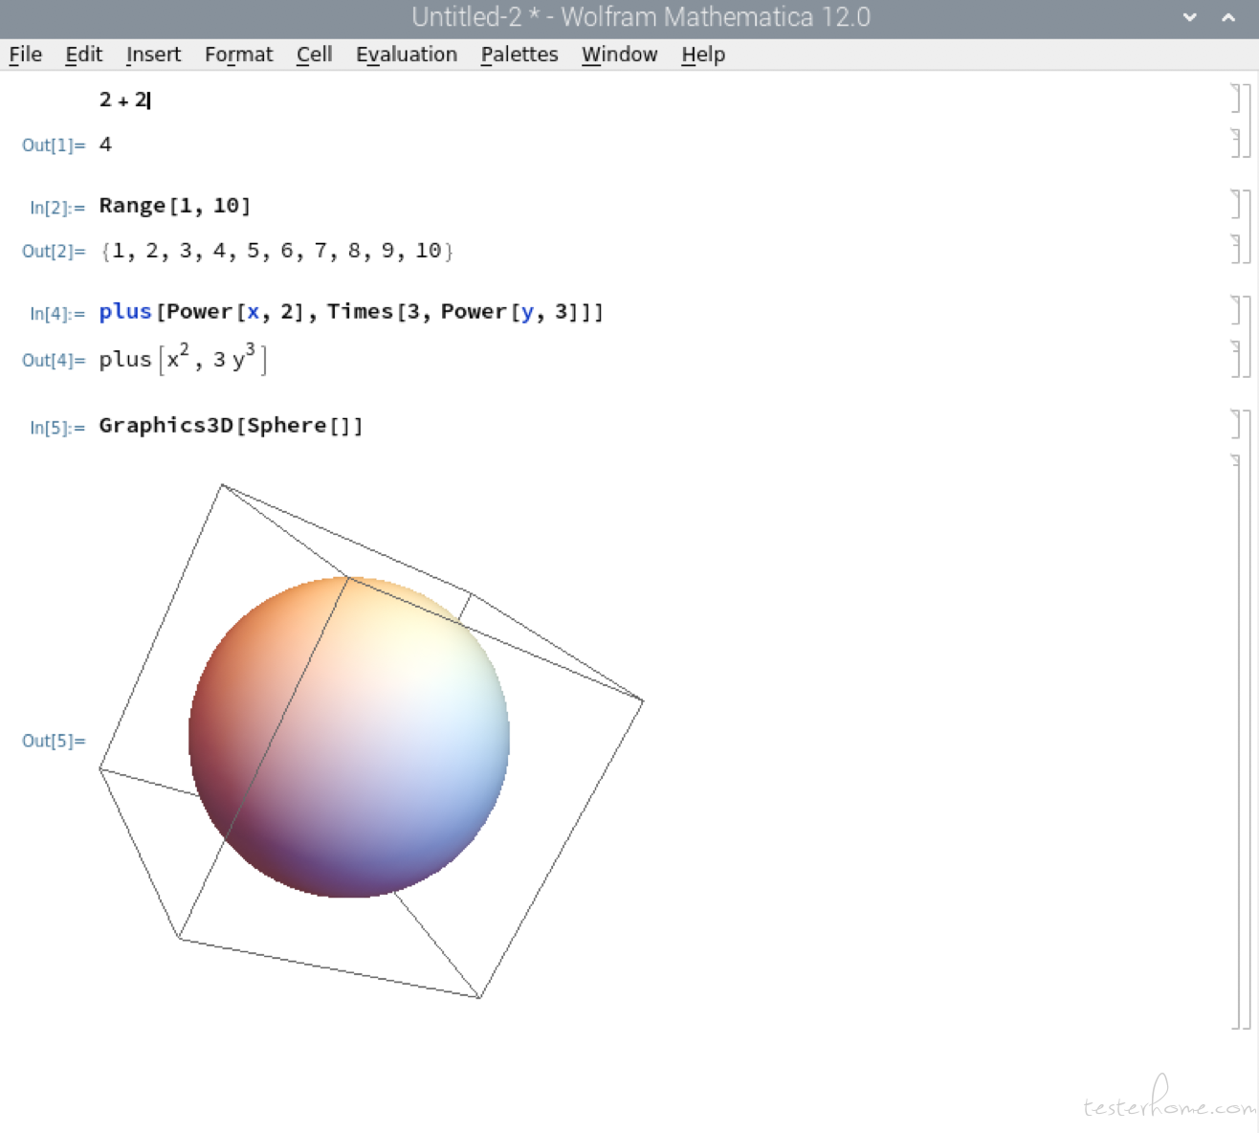
Task: Open the Insert menu
Action: (x=153, y=55)
